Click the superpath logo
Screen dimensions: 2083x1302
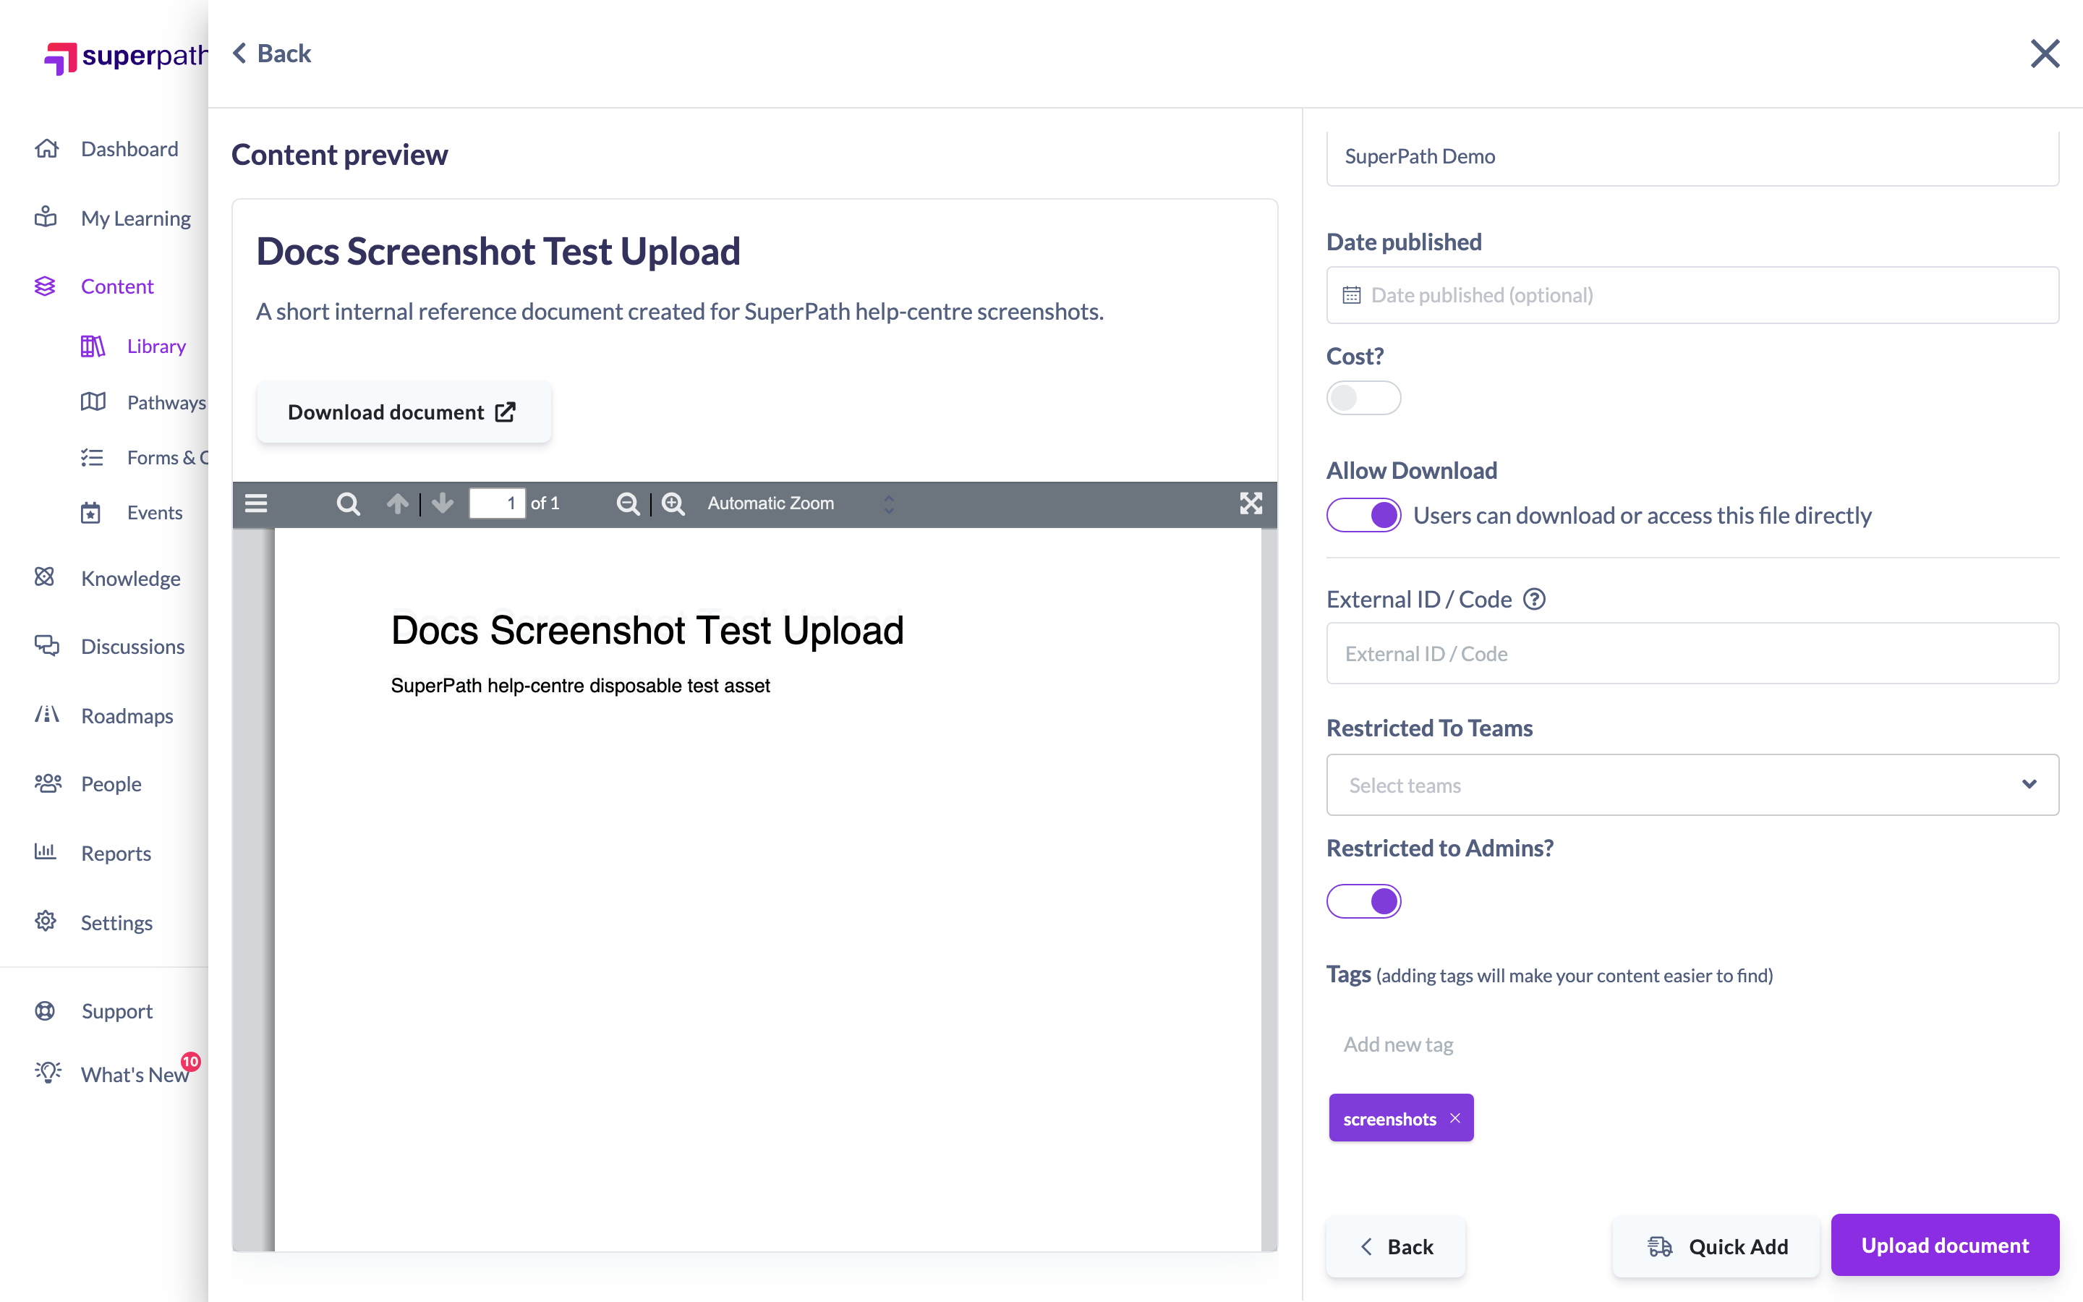pyautogui.click(x=126, y=57)
